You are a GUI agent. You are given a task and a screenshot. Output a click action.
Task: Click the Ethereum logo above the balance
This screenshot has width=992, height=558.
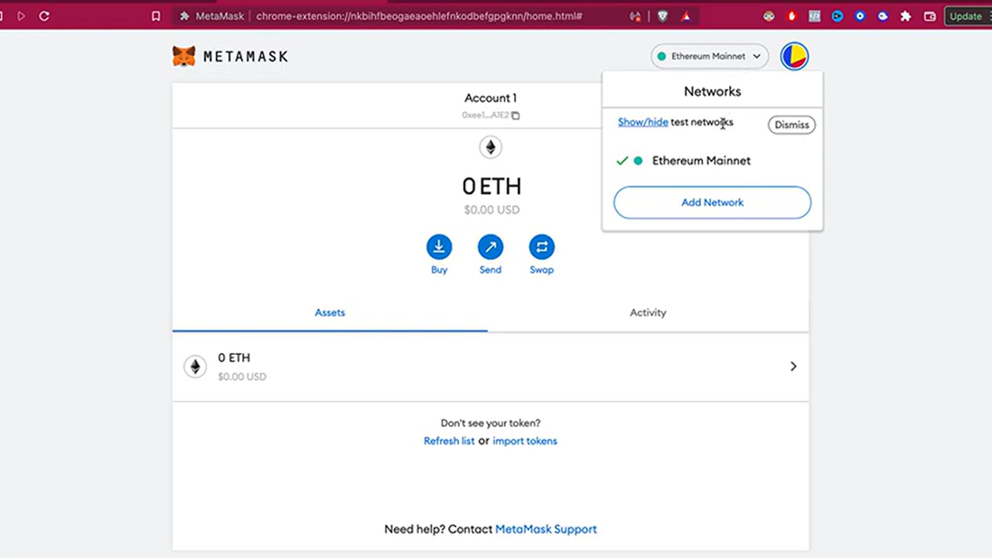490,147
